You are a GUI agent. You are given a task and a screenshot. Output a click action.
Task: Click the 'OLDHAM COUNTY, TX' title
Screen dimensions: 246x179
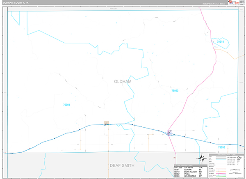coord(16,3)
